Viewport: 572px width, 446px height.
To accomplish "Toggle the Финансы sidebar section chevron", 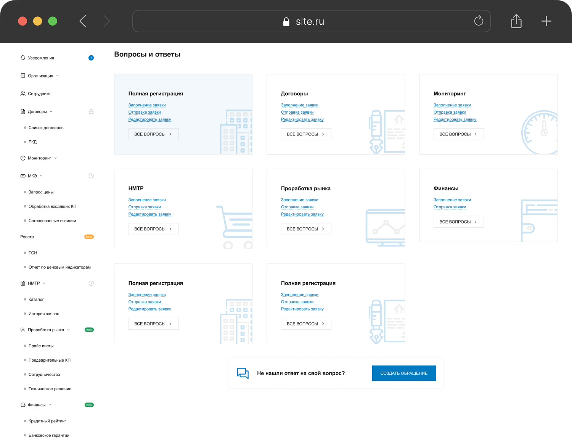I will click(x=50, y=405).
